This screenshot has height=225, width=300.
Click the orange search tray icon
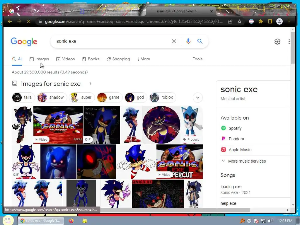(242, 221)
